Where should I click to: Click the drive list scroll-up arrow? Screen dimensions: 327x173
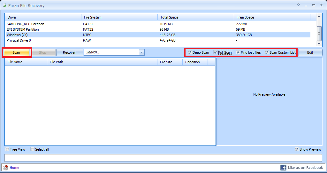pos(319,16)
